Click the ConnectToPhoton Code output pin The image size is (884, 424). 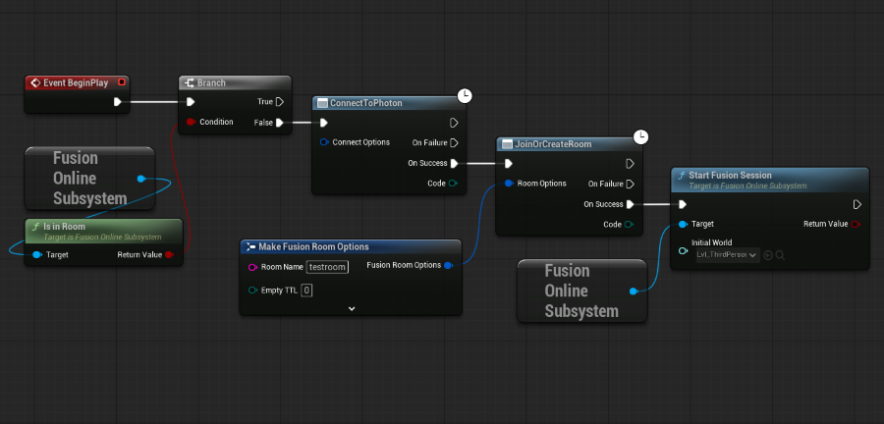tap(453, 183)
